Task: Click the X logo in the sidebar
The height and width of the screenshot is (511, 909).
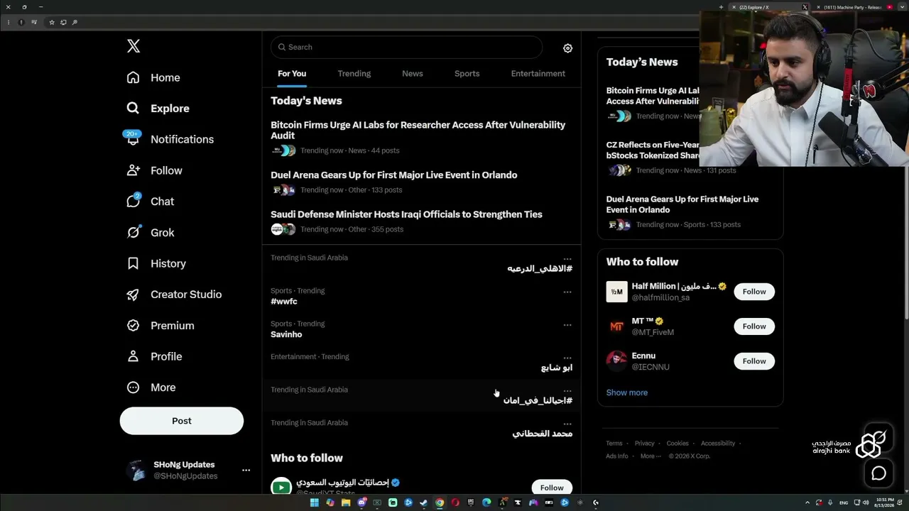Action: tap(134, 46)
